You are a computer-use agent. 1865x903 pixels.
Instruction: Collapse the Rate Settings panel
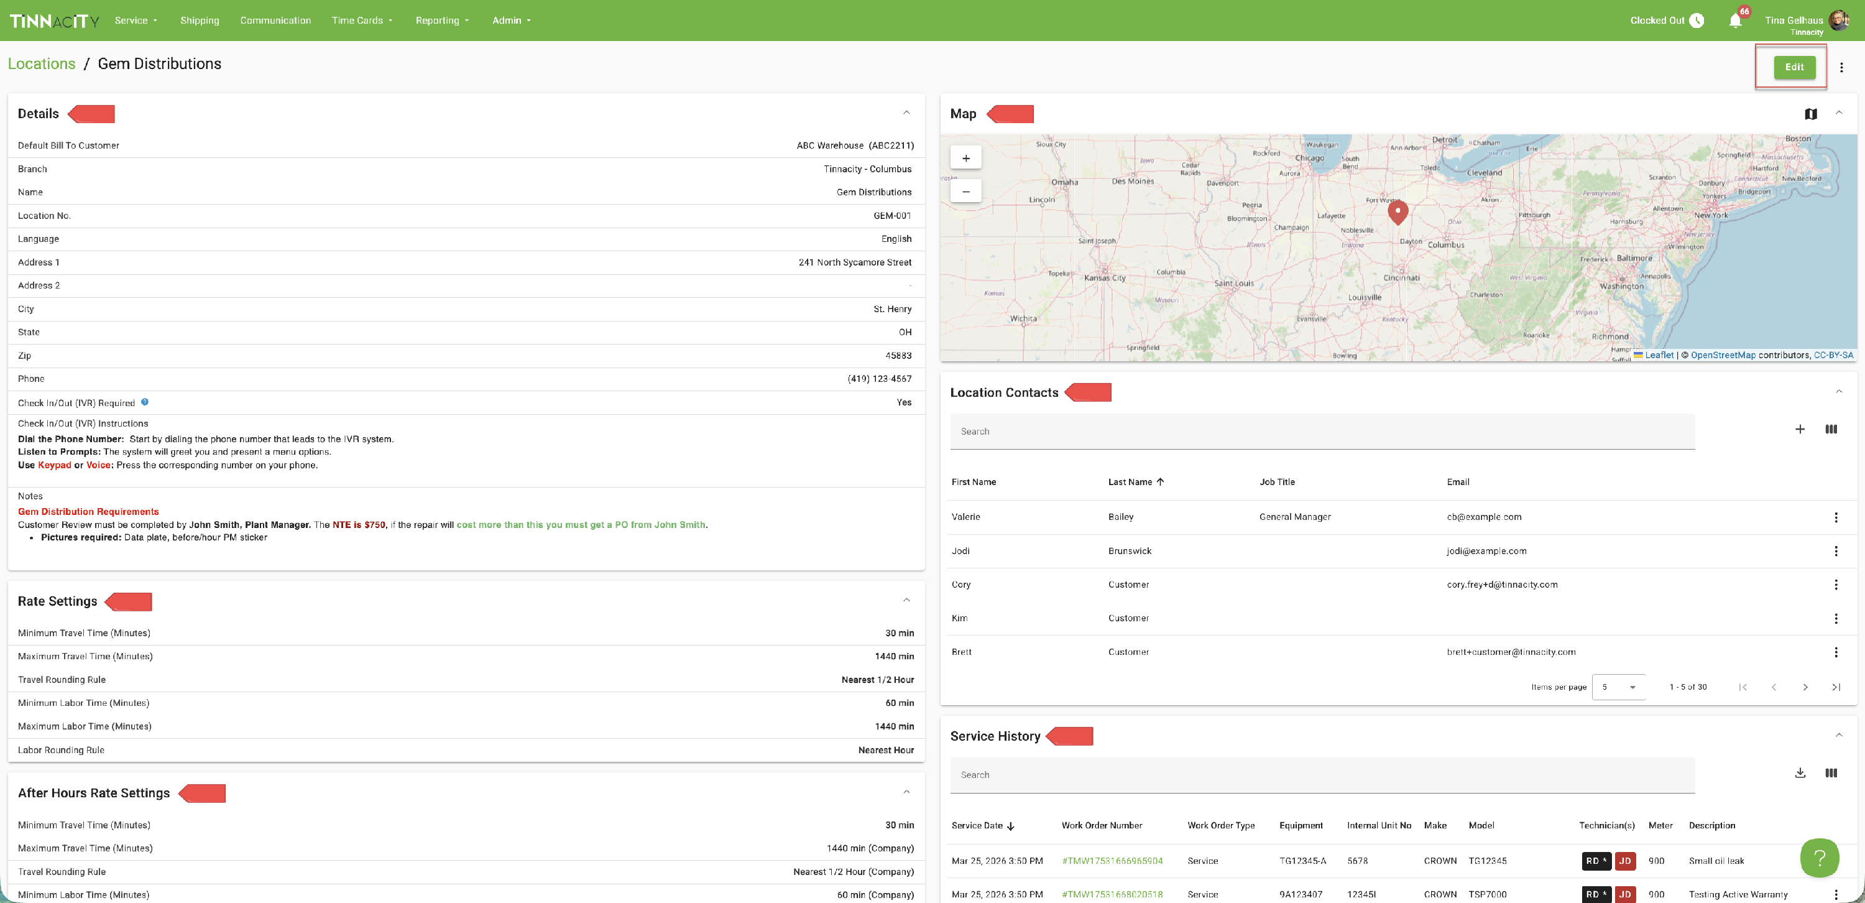tap(906, 600)
